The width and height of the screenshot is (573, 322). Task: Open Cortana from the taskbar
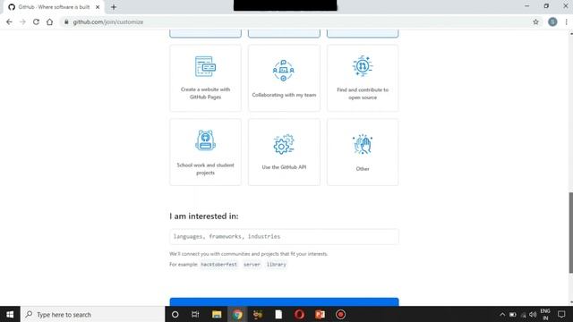[x=175, y=314]
